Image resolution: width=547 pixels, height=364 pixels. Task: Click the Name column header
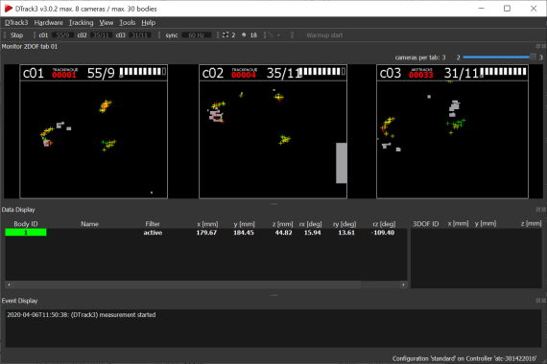click(x=89, y=224)
